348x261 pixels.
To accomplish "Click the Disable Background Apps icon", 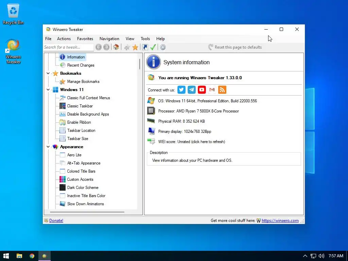I will (x=63, y=114).
